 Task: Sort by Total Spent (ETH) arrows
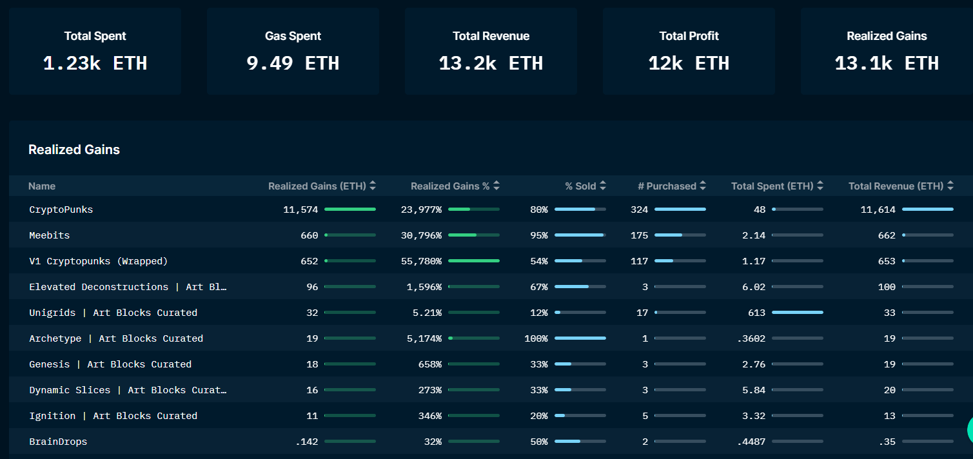pos(820,186)
